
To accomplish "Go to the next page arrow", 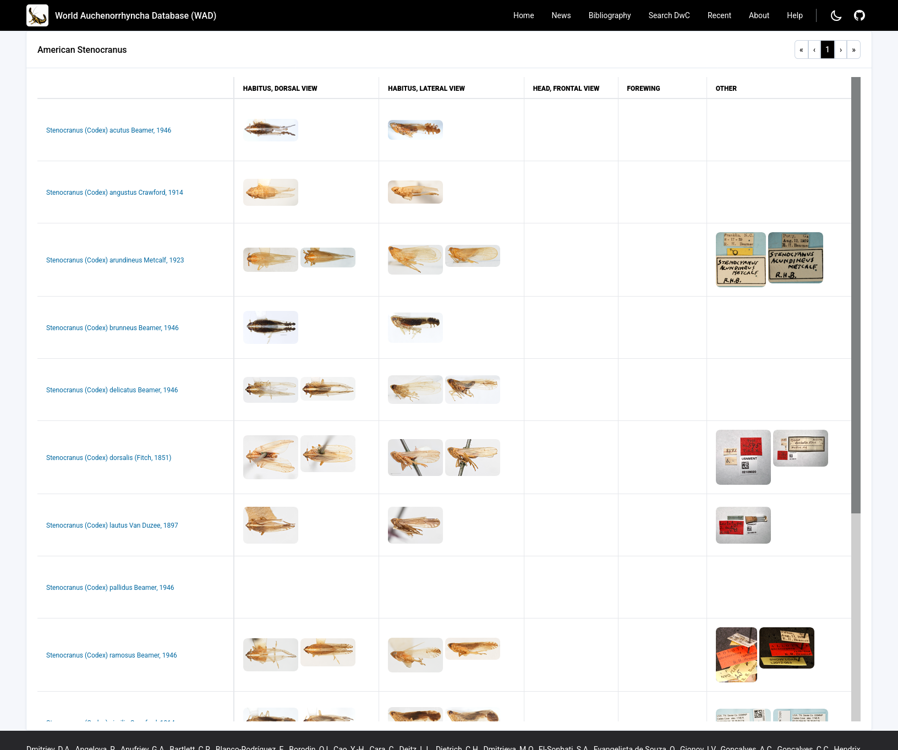I will 841,50.
